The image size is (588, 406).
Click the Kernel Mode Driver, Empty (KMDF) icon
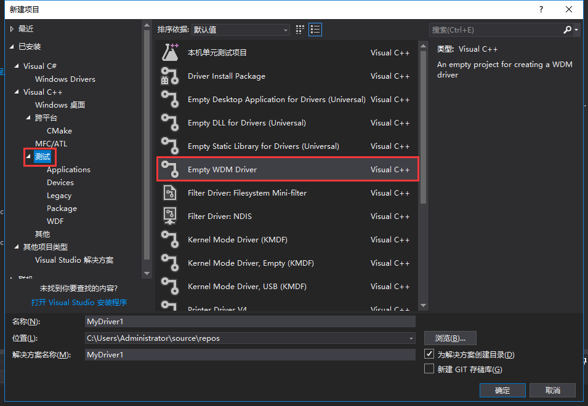pos(170,263)
